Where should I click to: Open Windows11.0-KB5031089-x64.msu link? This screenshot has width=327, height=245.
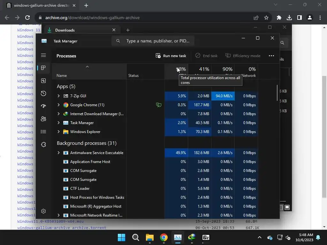(50, 221)
